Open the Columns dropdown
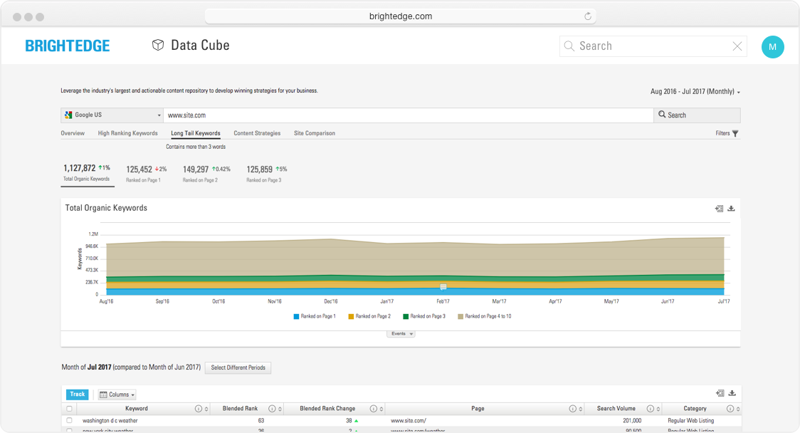The image size is (800, 433). tap(117, 395)
